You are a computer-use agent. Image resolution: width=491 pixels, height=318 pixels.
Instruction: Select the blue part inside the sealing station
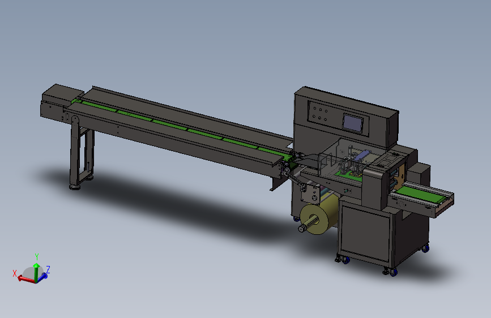point(362,156)
